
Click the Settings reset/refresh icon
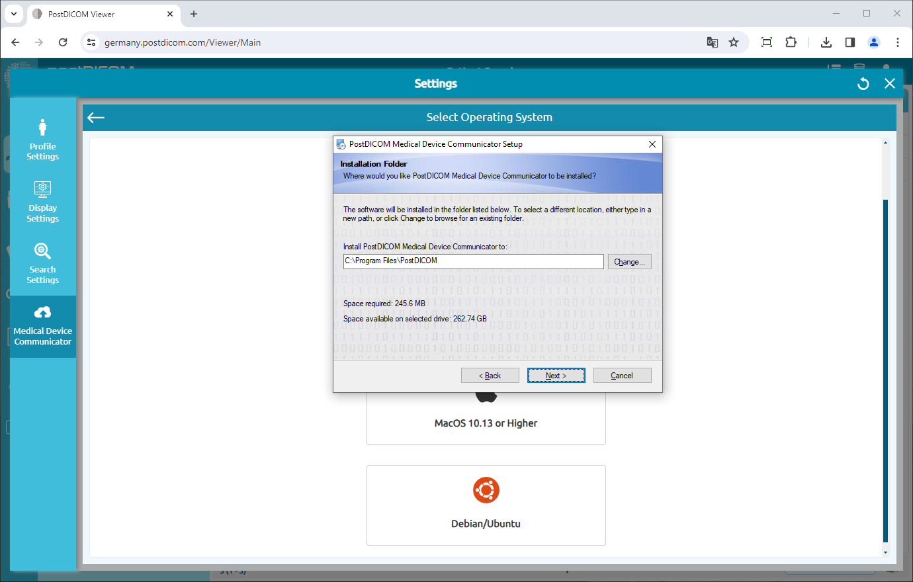coord(863,83)
